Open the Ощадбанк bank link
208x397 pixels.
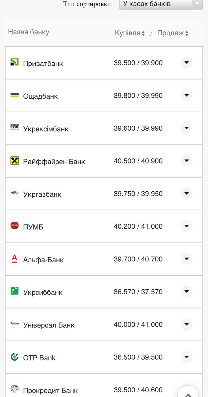40,96
